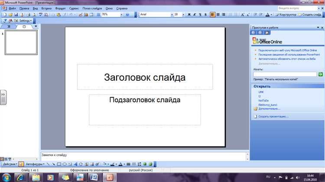Click the Bold formatting button
Image resolution: width=325 pixels, height=182 pixels.
click(189, 15)
